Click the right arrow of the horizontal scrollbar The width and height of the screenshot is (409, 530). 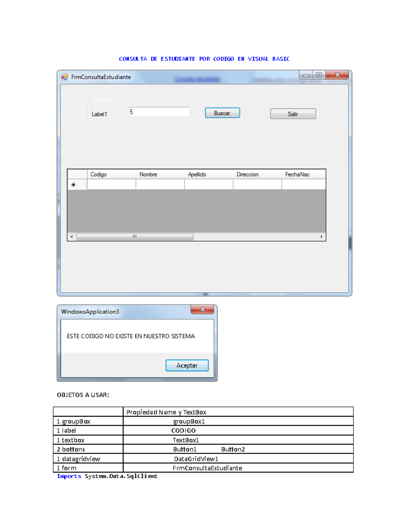[x=322, y=236]
